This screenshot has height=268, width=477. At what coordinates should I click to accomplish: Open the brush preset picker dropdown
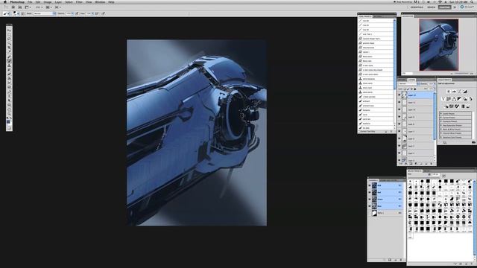[15, 13]
